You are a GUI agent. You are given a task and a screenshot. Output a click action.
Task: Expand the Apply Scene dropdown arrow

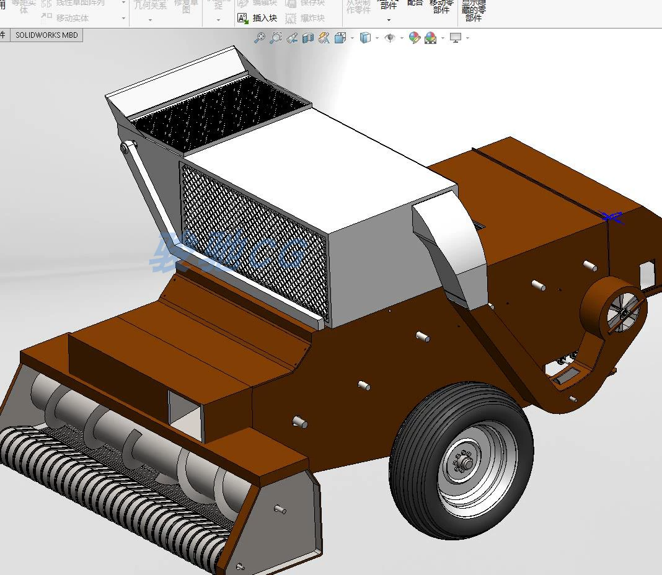tap(443, 38)
